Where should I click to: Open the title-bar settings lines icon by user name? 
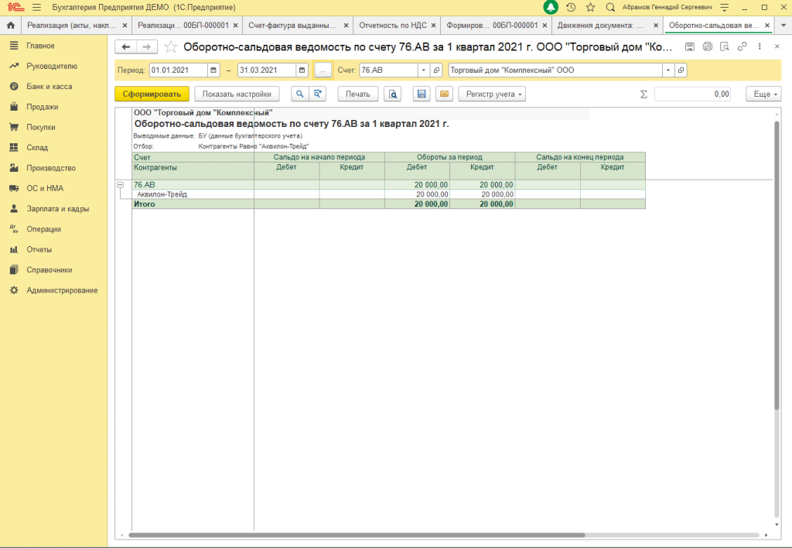724,8
